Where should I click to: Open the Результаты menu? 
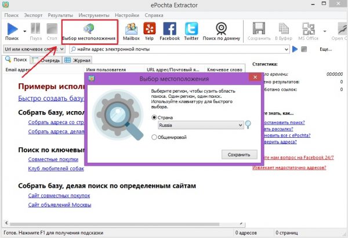(60, 15)
